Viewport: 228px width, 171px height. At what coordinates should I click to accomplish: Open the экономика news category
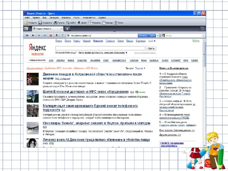point(95,60)
